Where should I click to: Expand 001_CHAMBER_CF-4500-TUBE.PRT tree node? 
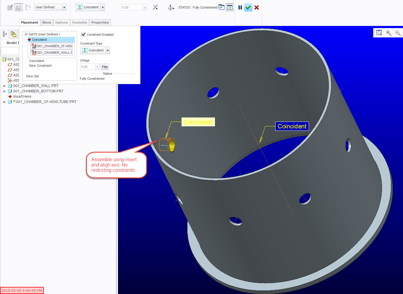click(4, 102)
